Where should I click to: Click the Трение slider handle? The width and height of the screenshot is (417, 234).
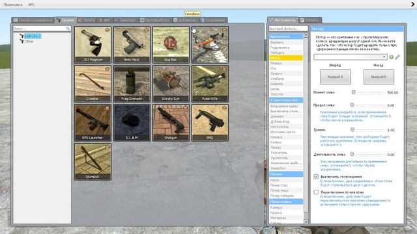click(352, 129)
